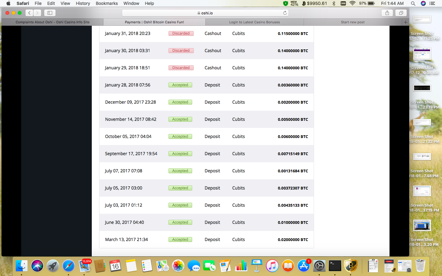This screenshot has width=442, height=276.
Task: Open Spotlight search magnifier
Action: pyautogui.click(x=413, y=3)
